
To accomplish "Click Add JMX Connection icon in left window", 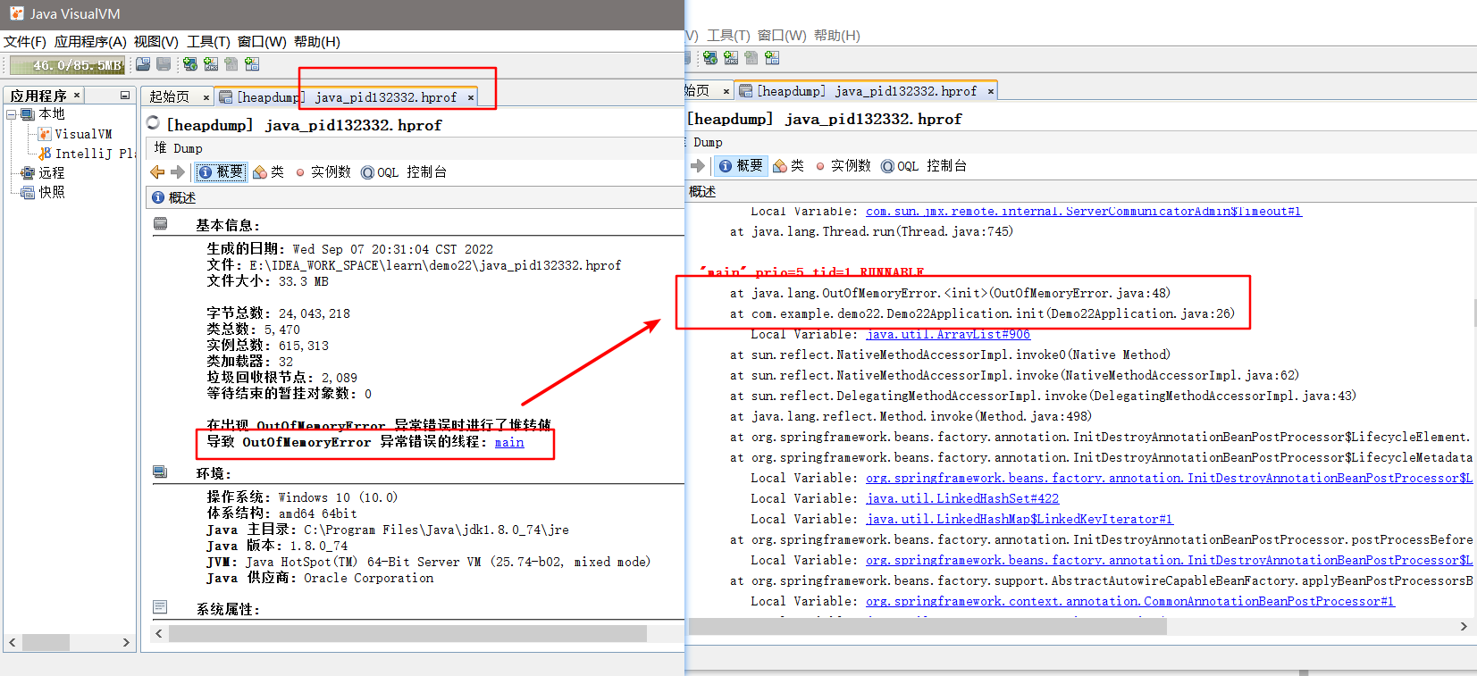I will tap(211, 64).
